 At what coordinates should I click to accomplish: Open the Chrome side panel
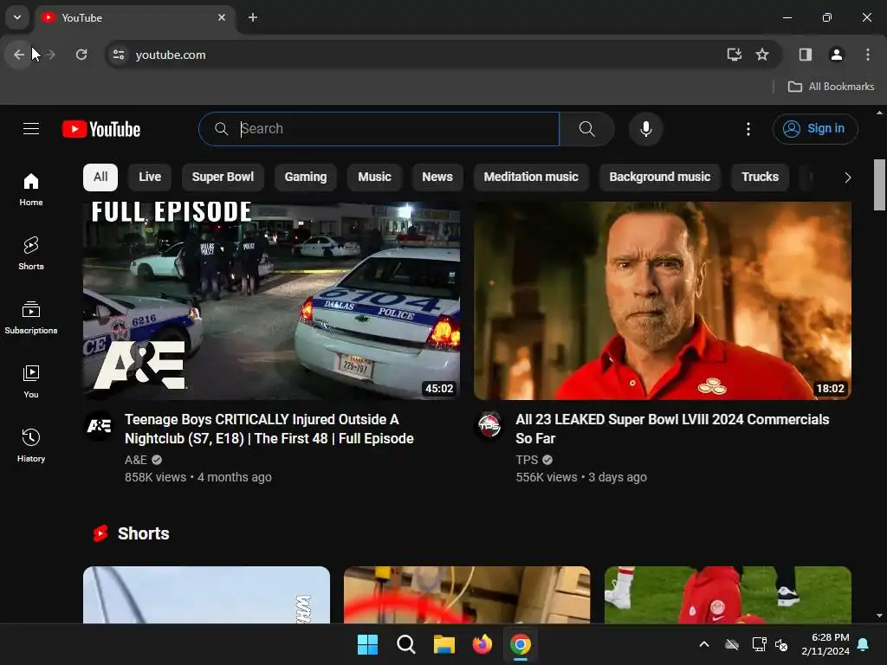(806, 55)
